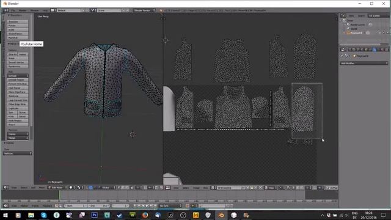The height and width of the screenshot is (220, 391).
Task: Open Firefox from the taskbar
Action: coord(145,215)
